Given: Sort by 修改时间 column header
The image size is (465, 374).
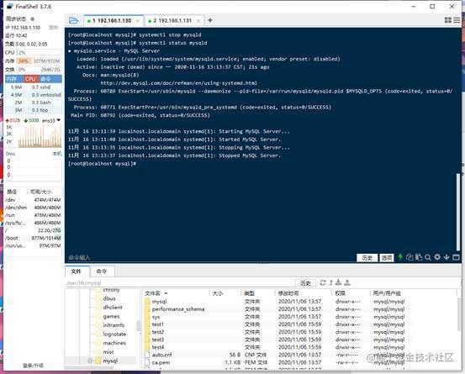Looking at the screenshot, I should coord(304,293).
